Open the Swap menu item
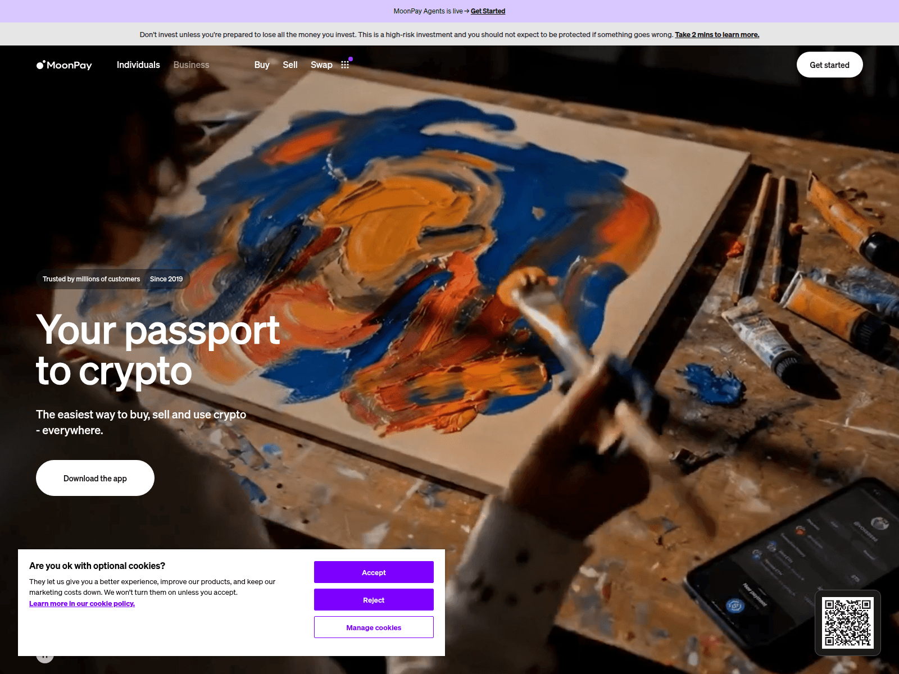 click(x=321, y=65)
